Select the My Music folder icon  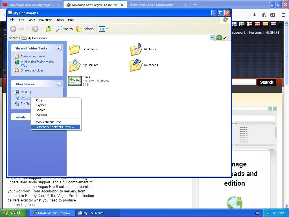click(x=136, y=49)
